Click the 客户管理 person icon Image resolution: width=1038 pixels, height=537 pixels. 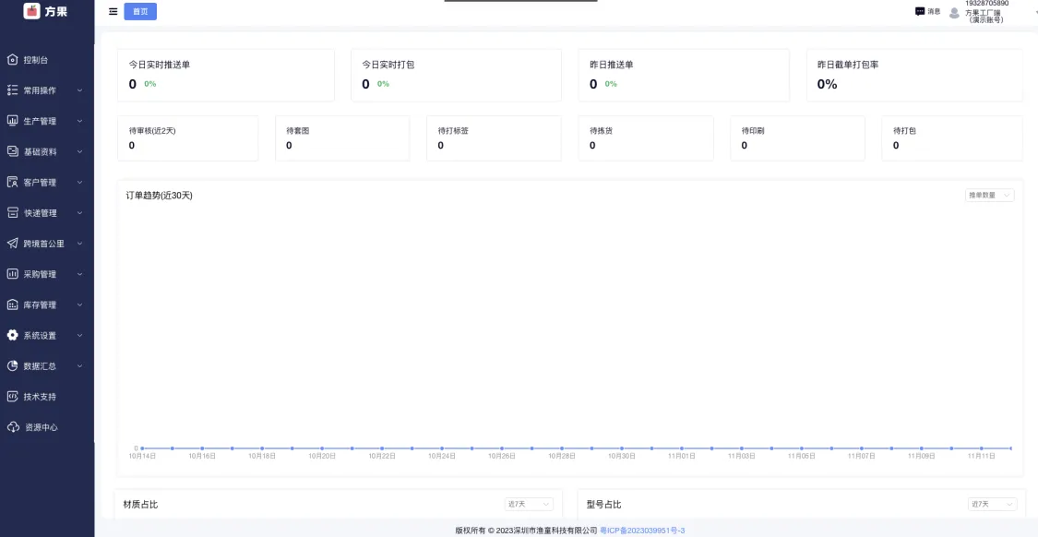pos(12,182)
